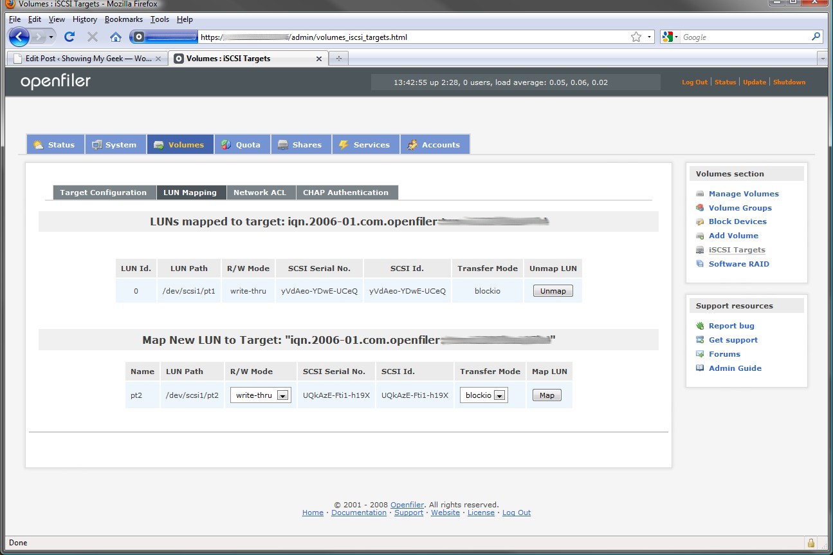Click the Map button for pt2
Image resolution: width=833 pixels, height=555 pixels.
coord(547,395)
